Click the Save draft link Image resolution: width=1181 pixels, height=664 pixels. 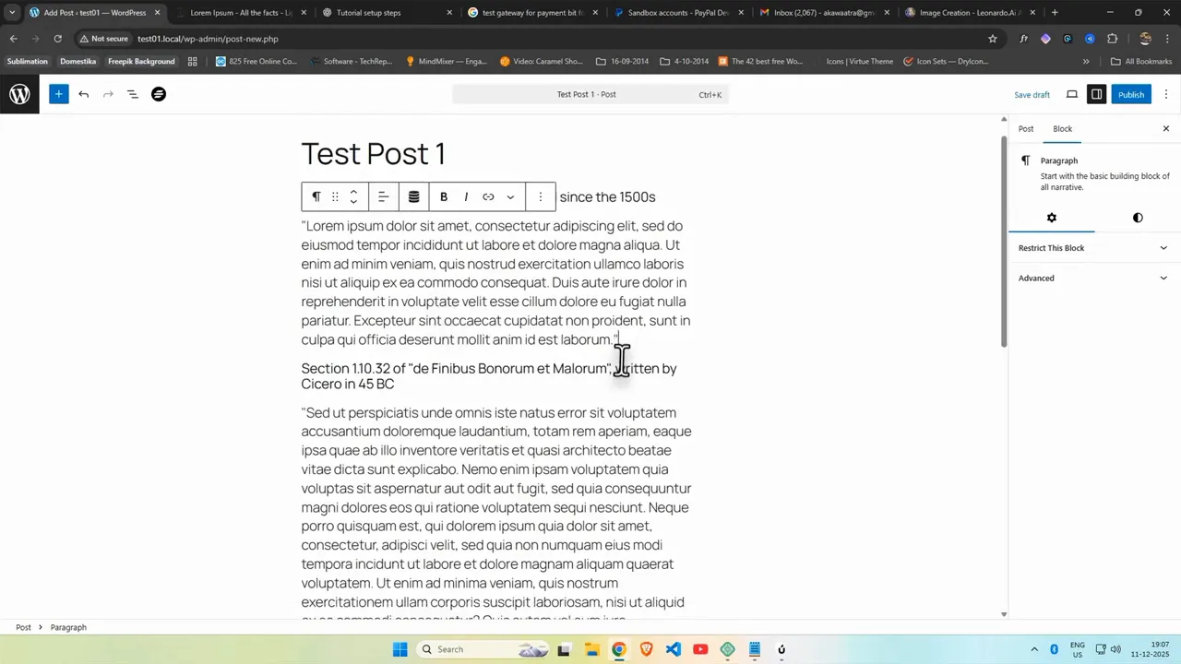1032,94
